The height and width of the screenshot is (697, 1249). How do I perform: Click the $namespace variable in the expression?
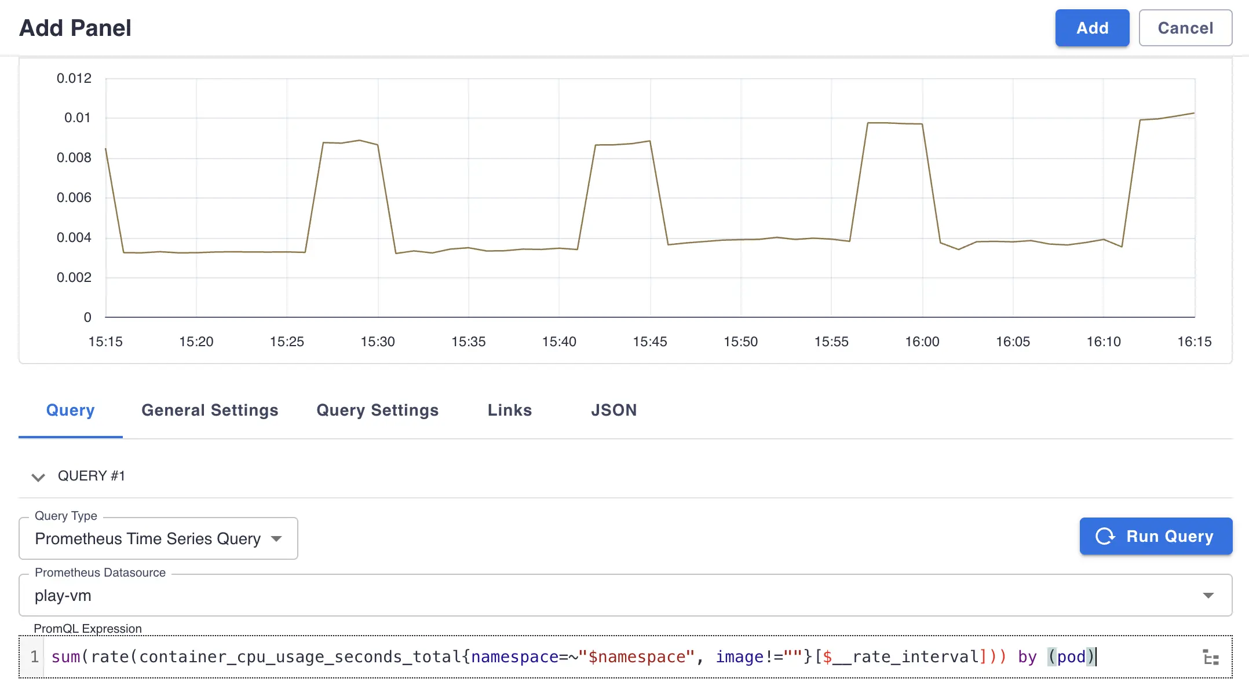(x=637, y=657)
